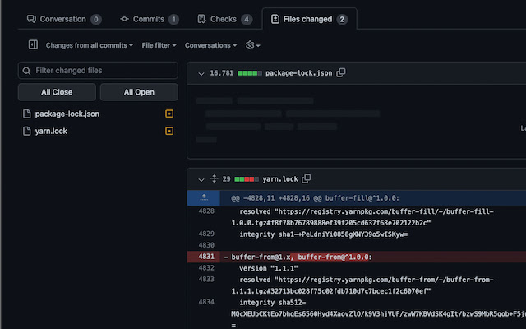Screen dimensions: 526x329
Task: Toggle the file tree sidebar icon
Action: pos(33,45)
